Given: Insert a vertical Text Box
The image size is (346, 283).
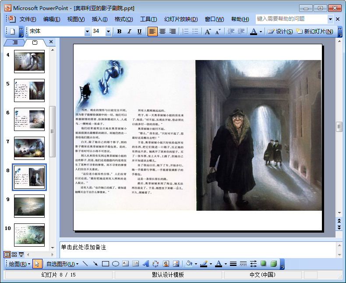Looking at the screenshot, I should pyautogui.click(x=135, y=264).
